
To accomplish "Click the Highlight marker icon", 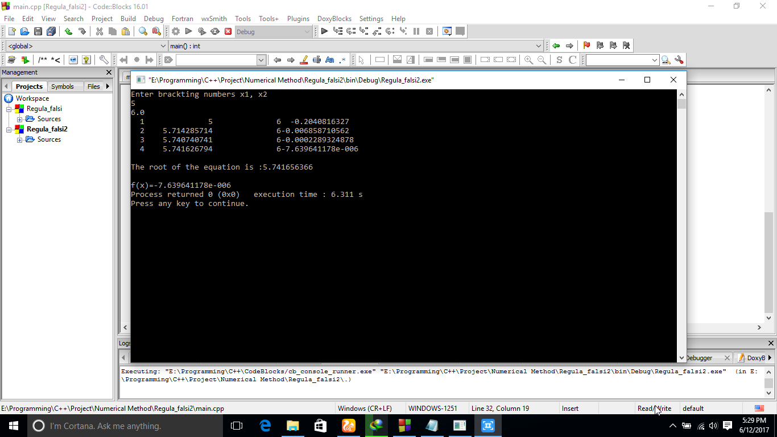I will (x=304, y=60).
